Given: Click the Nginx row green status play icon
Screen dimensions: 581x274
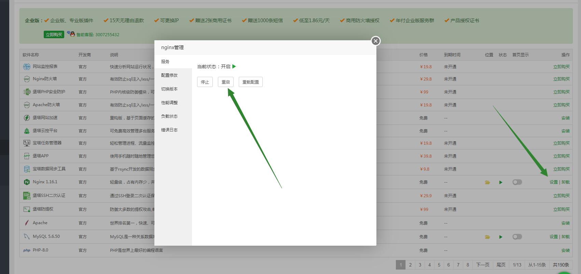Looking at the screenshot, I should [x=501, y=182].
